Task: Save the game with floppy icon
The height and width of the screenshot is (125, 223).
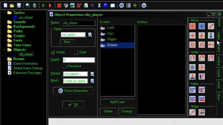Action: pos(19,6)
